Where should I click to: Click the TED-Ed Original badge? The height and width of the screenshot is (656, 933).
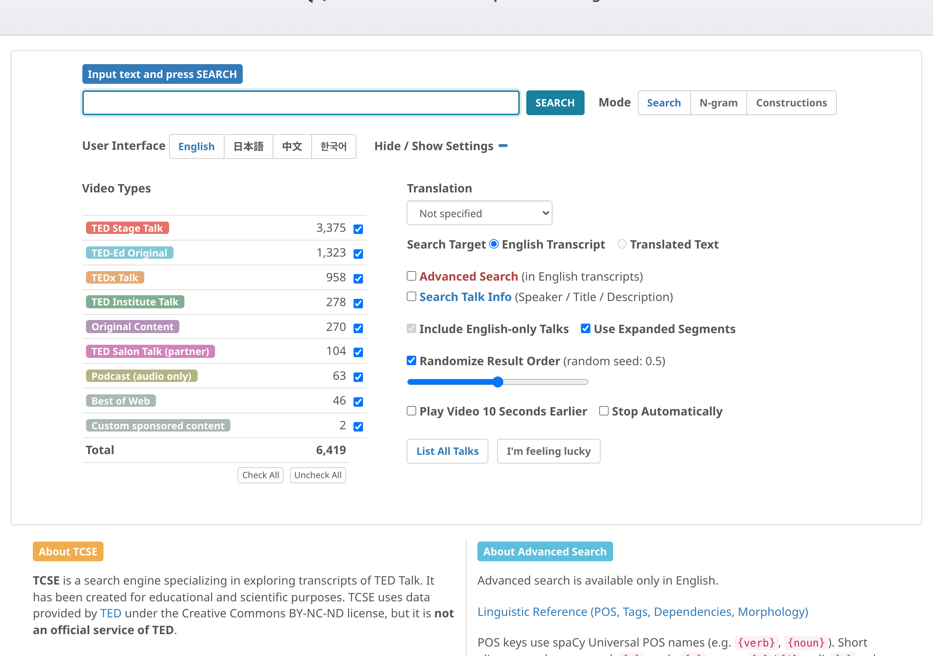point(129,253)
